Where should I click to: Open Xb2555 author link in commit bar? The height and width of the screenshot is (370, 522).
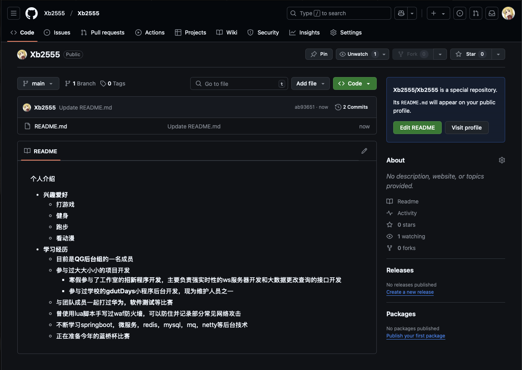coord(45,107)
